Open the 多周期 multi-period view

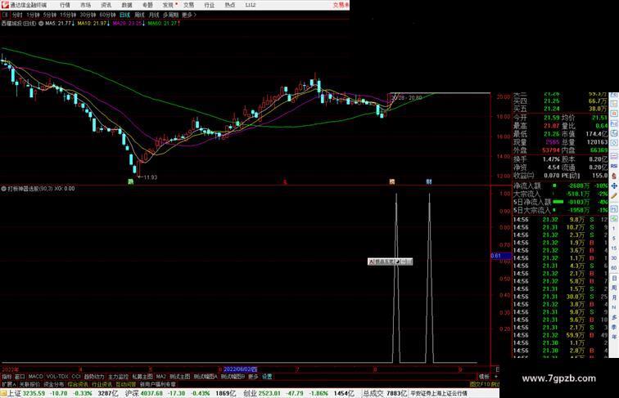click(x=170, y=15)
